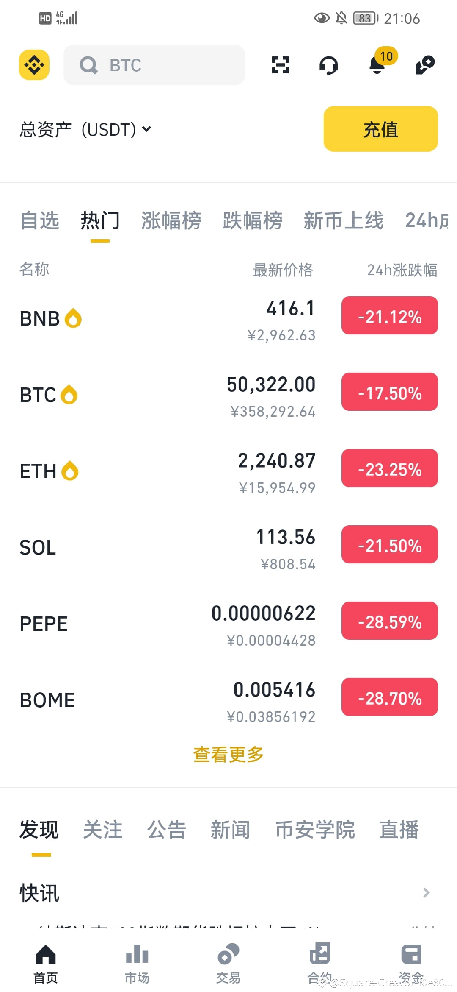
Task: Focus the BTC search field
Action: coord(154,65)
